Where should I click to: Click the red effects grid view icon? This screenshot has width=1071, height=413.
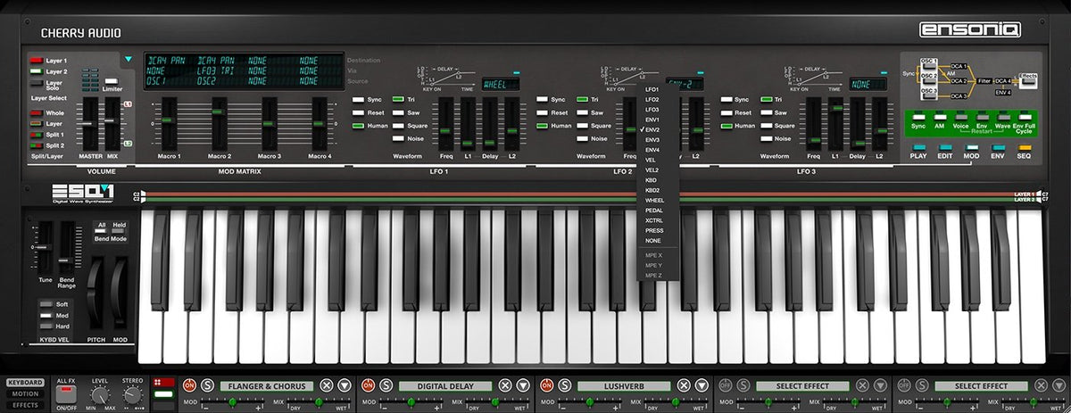pyautogui.click(x=163, y=382)
